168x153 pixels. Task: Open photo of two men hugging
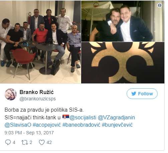[x=123, y=21]
